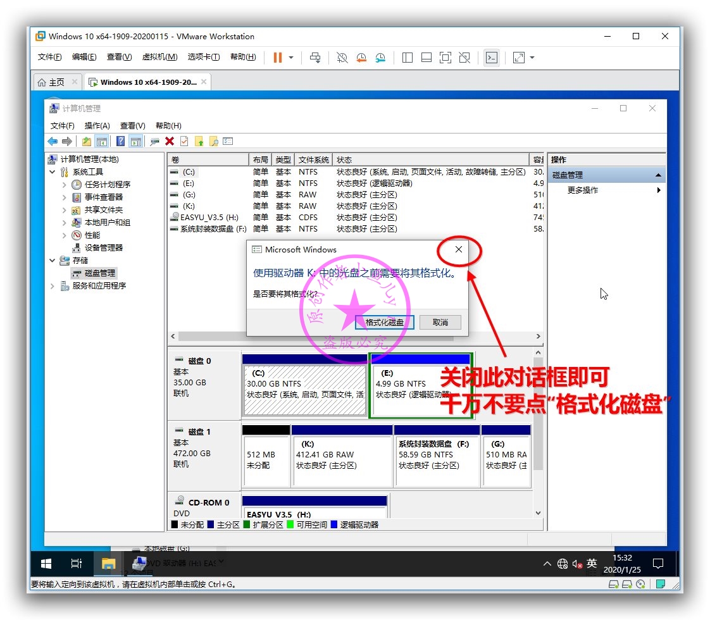The height and width of the screenshot is (620, 710).
Task: Close the Microsoft Windows format dialog
Action: (x=459, y=249)
